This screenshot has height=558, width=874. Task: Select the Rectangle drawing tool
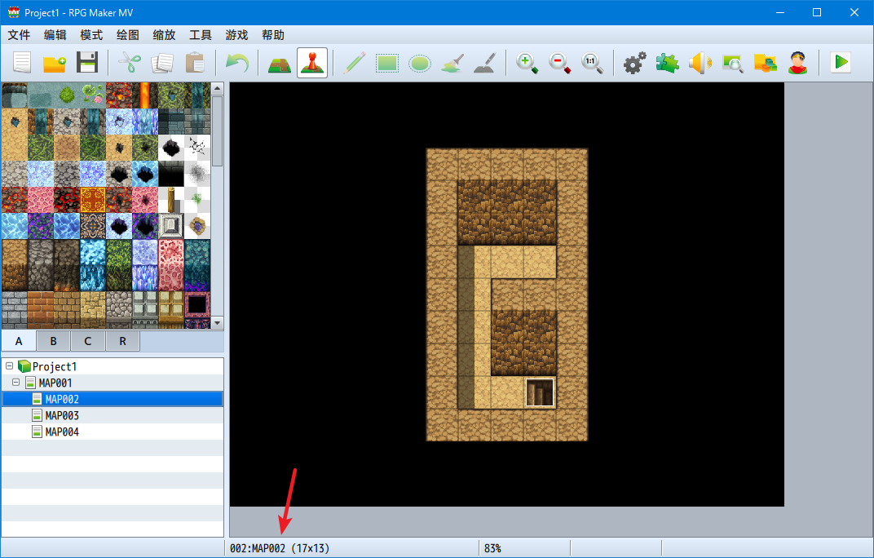pyautogui.click(x=386, y=62)
